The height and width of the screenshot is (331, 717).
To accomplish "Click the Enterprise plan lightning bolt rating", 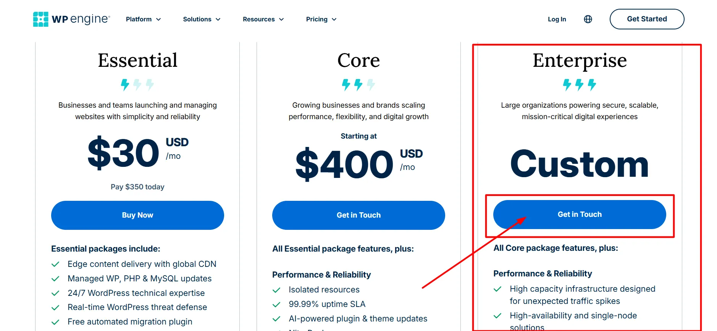I will coord(580,84).
